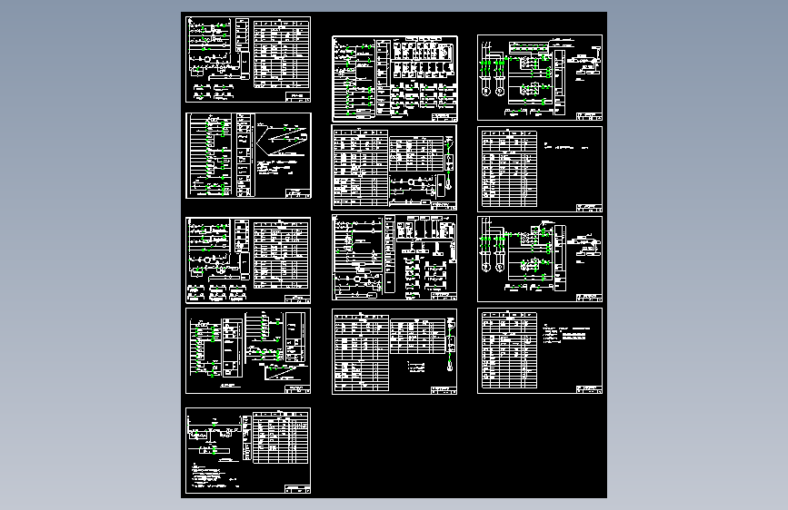Select the bottom sheet of the middle column
The image size is (788, 510).
pos(394,351)
